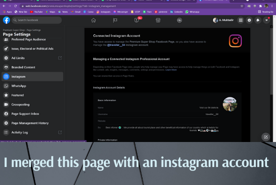This screenshot has width=276, height=185.
Task: Click the browser forward arrow
Action: tap(10, 6)
